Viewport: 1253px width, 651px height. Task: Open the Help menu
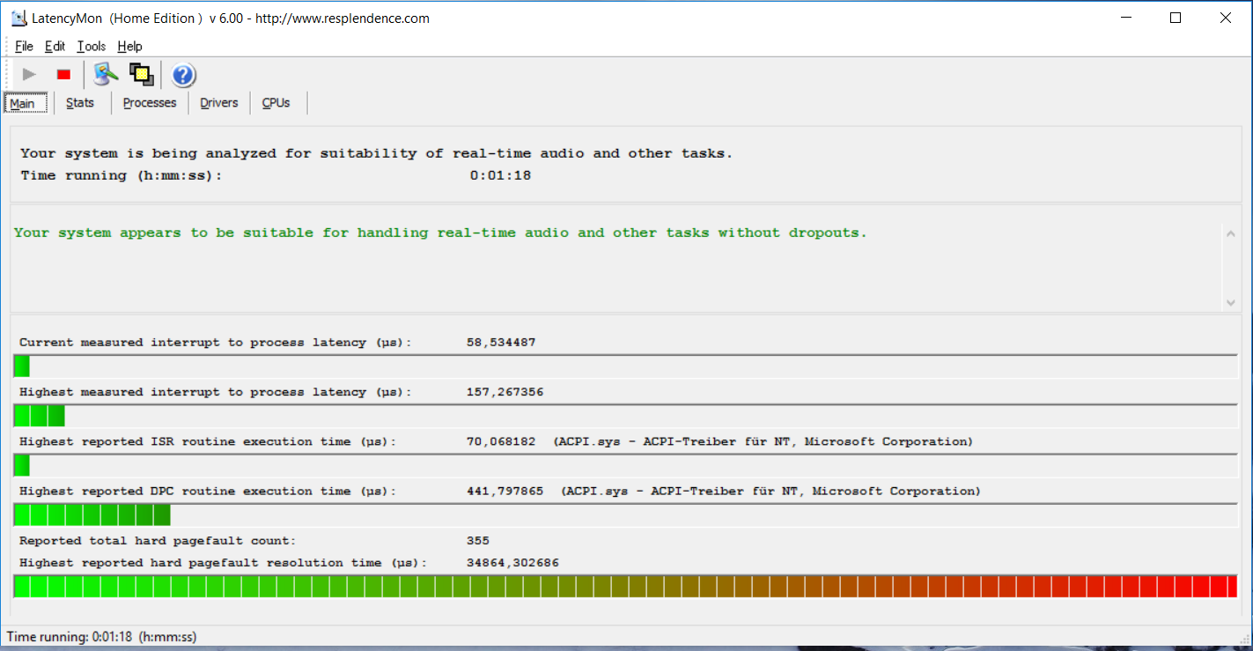tap(129, 46)
